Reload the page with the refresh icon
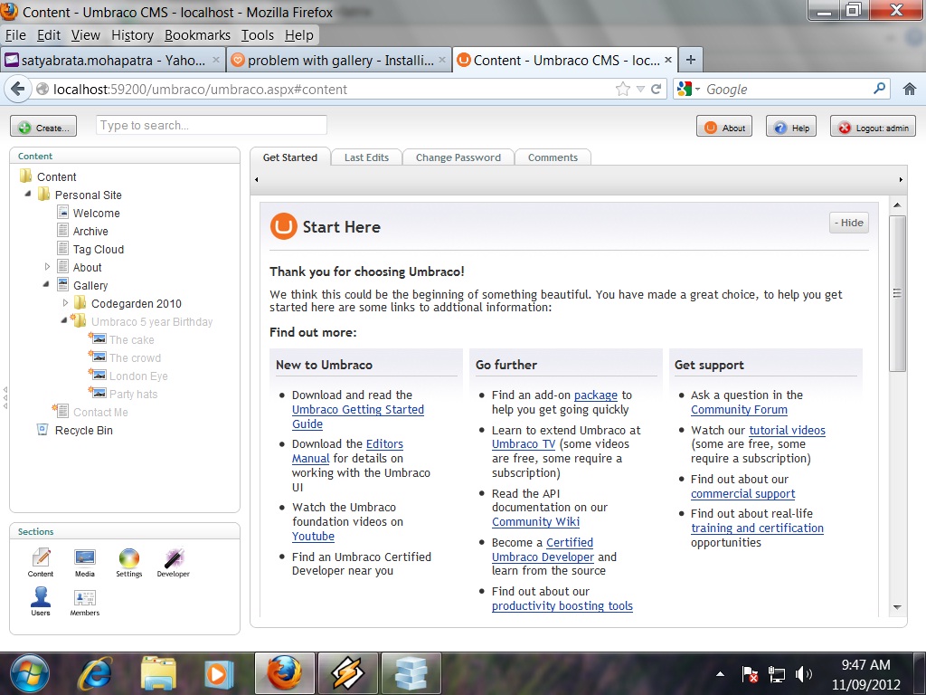Screen dimensions: 926x695 [x=656, y=90]
